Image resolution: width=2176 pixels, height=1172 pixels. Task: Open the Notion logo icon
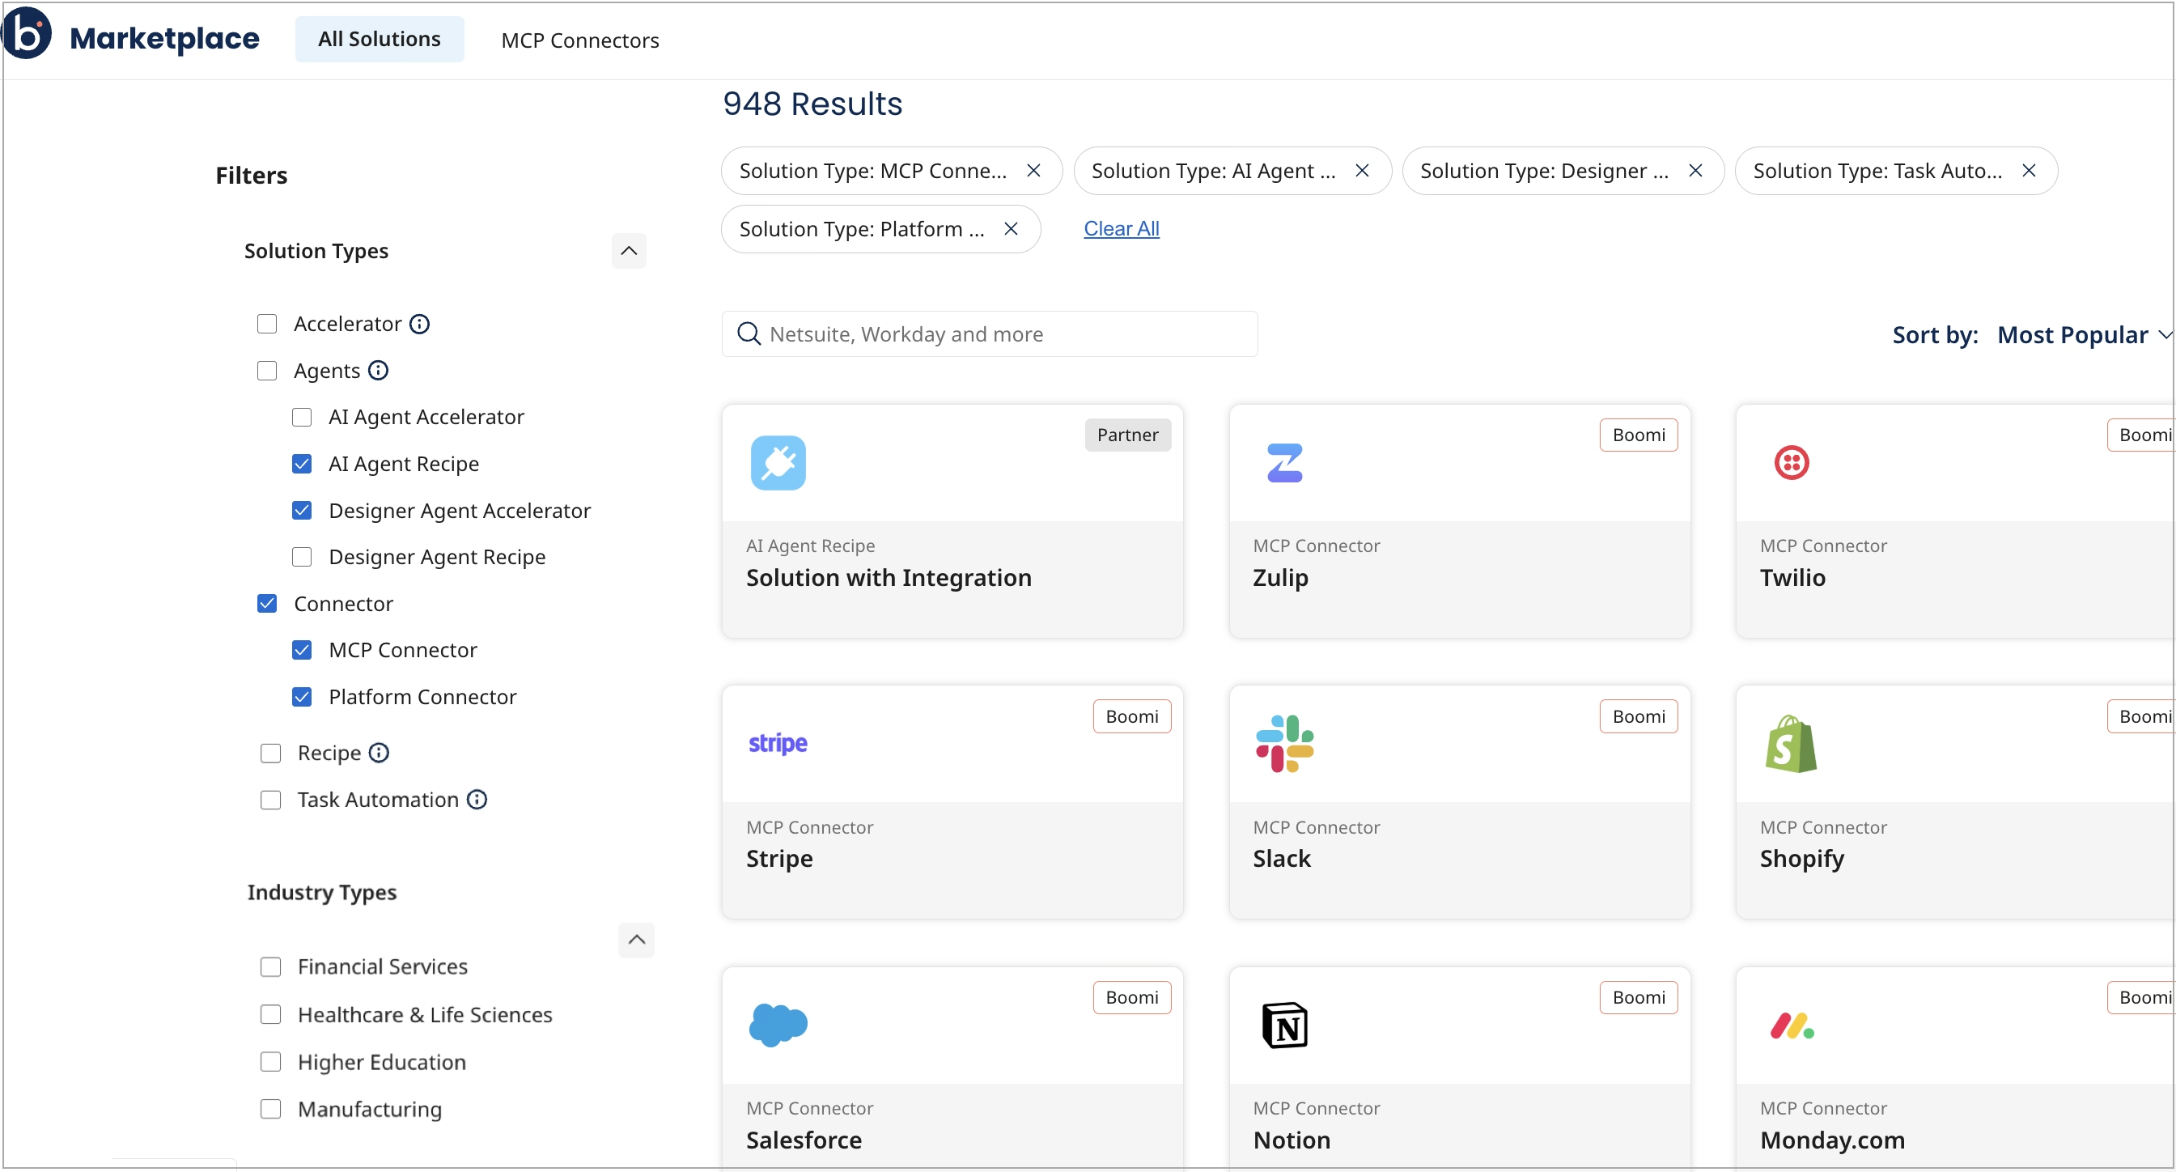coord(1284,1025)
